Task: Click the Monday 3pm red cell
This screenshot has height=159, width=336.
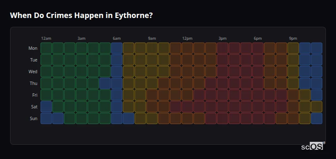Action: coord(223,48)
